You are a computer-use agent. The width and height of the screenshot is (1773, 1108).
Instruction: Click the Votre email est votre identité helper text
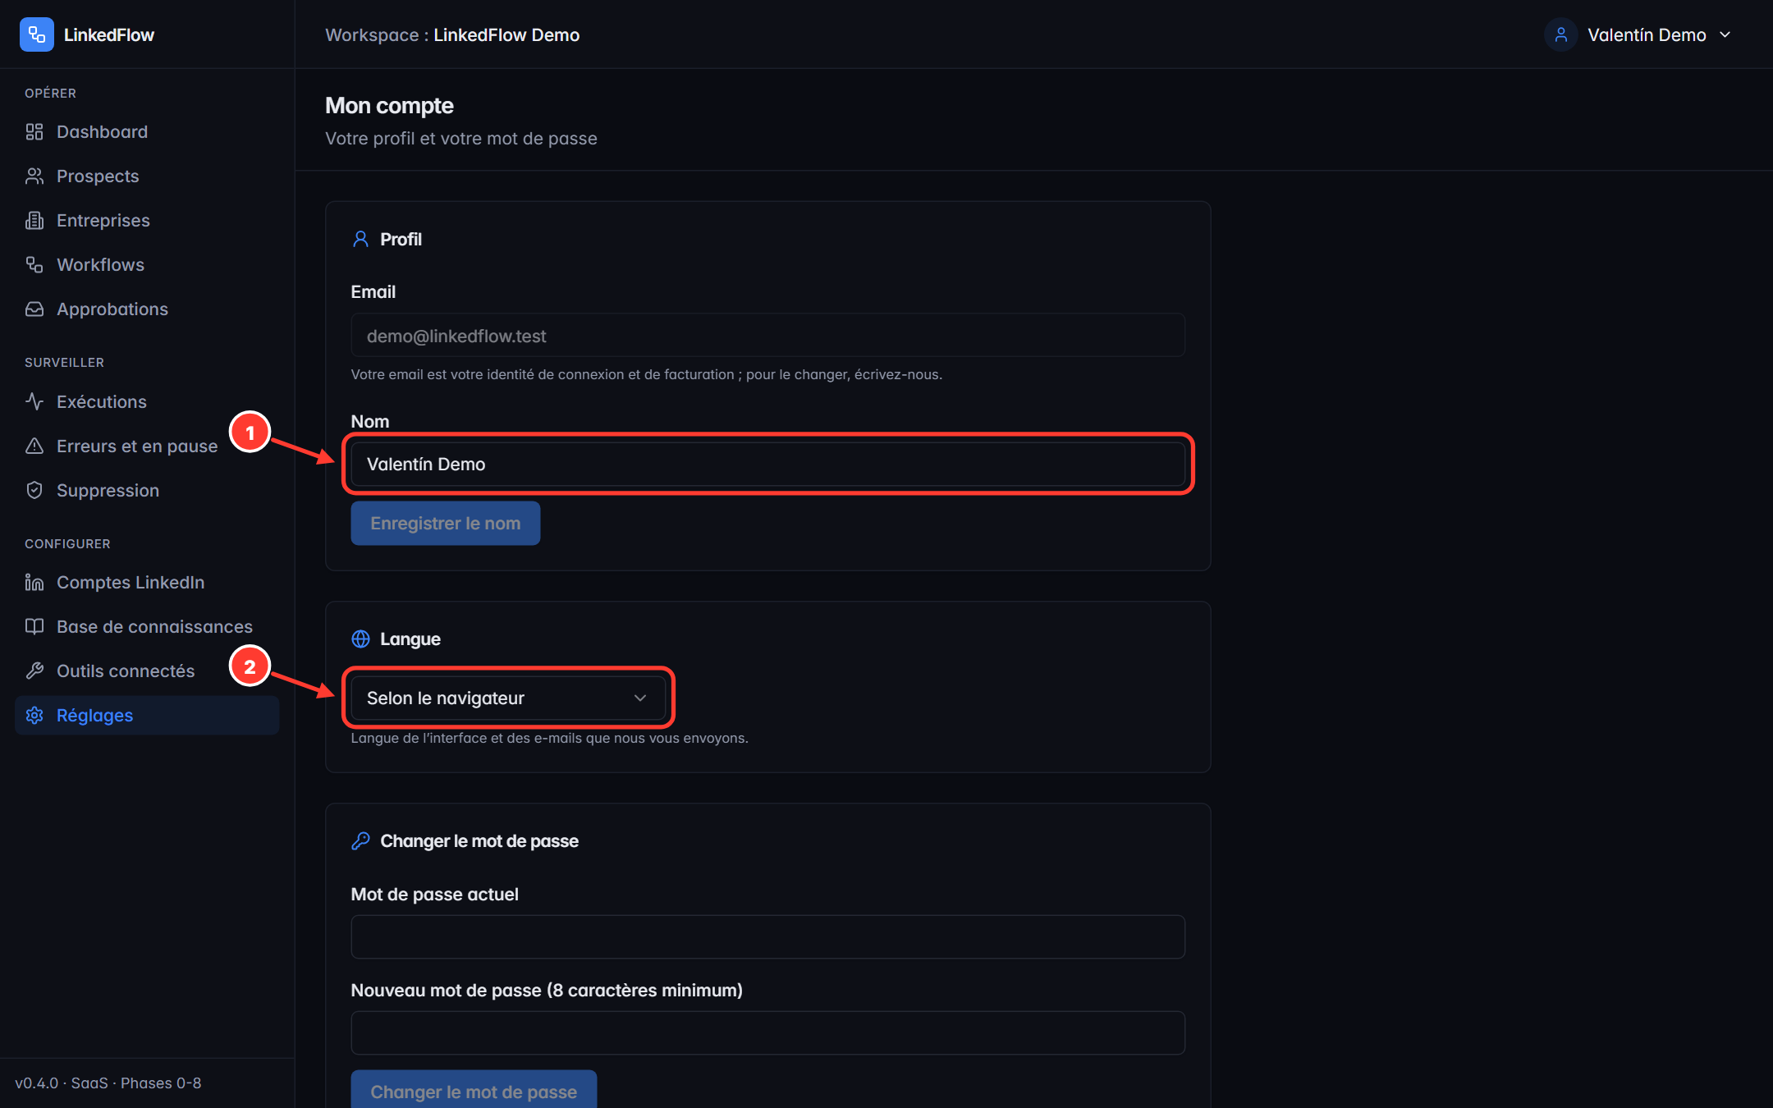point(646,375)
